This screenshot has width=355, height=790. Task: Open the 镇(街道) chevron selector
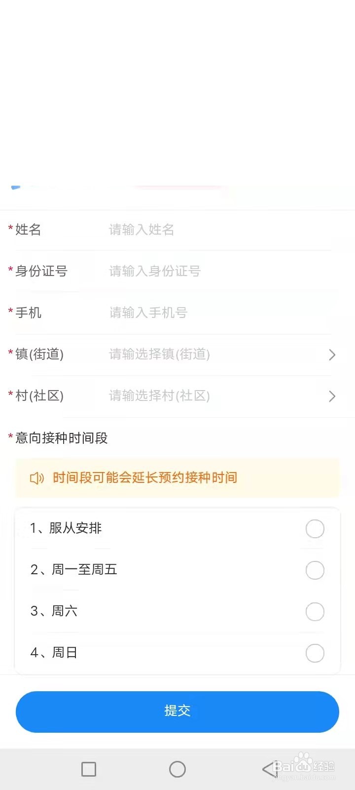point(332,355)
